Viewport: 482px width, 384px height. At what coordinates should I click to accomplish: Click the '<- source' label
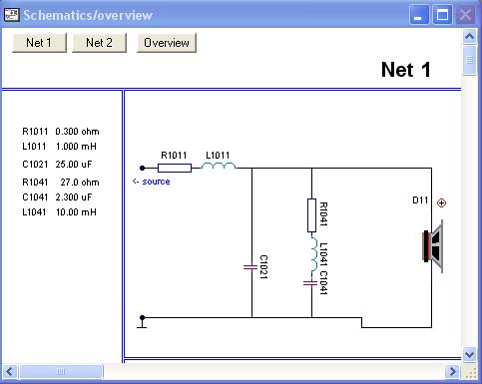click(x=152, y=182)
